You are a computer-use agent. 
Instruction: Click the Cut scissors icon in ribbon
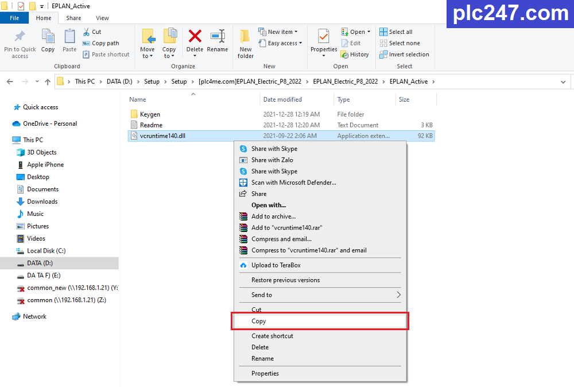pos(87,32)
